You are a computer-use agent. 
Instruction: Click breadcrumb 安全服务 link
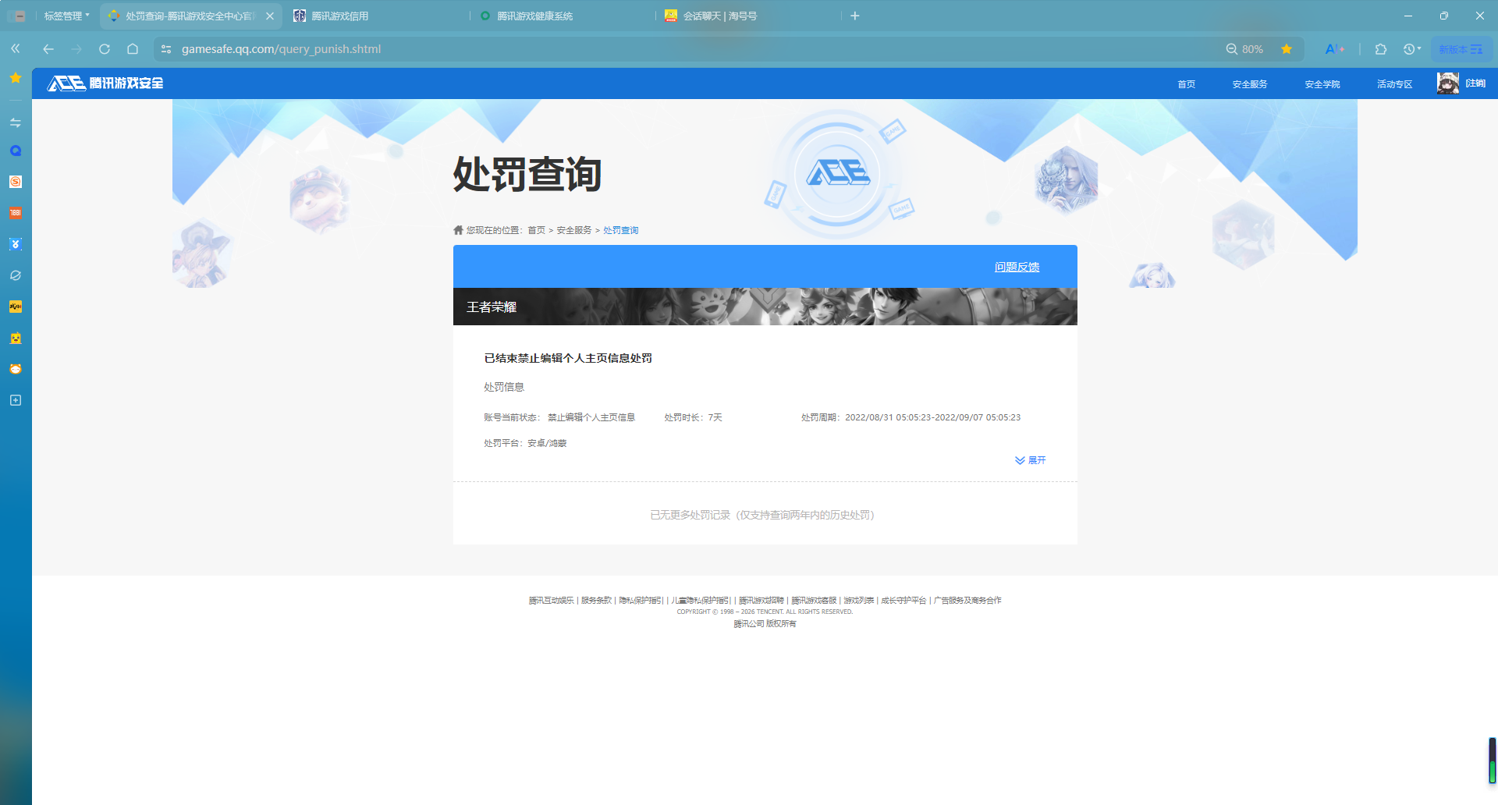[x=574, y=230]
